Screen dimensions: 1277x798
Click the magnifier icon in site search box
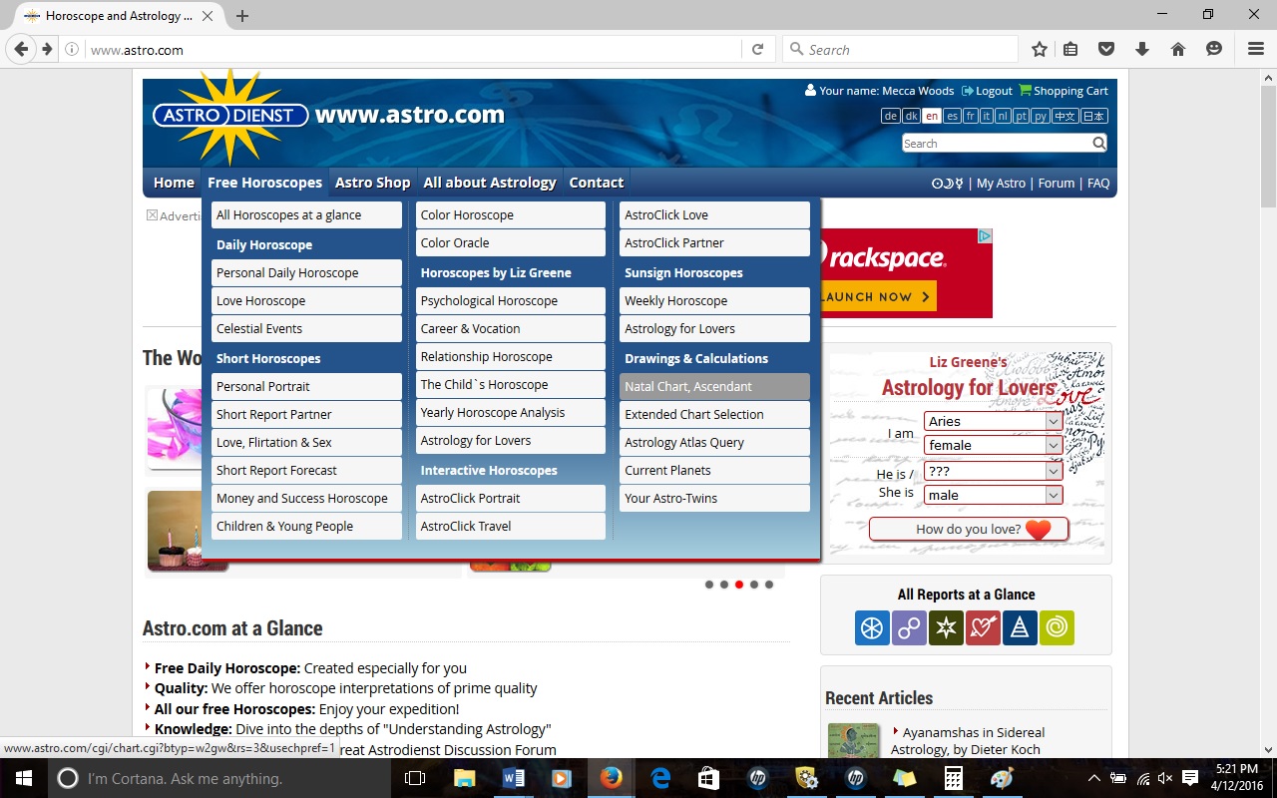click(x=1098, y=143)
